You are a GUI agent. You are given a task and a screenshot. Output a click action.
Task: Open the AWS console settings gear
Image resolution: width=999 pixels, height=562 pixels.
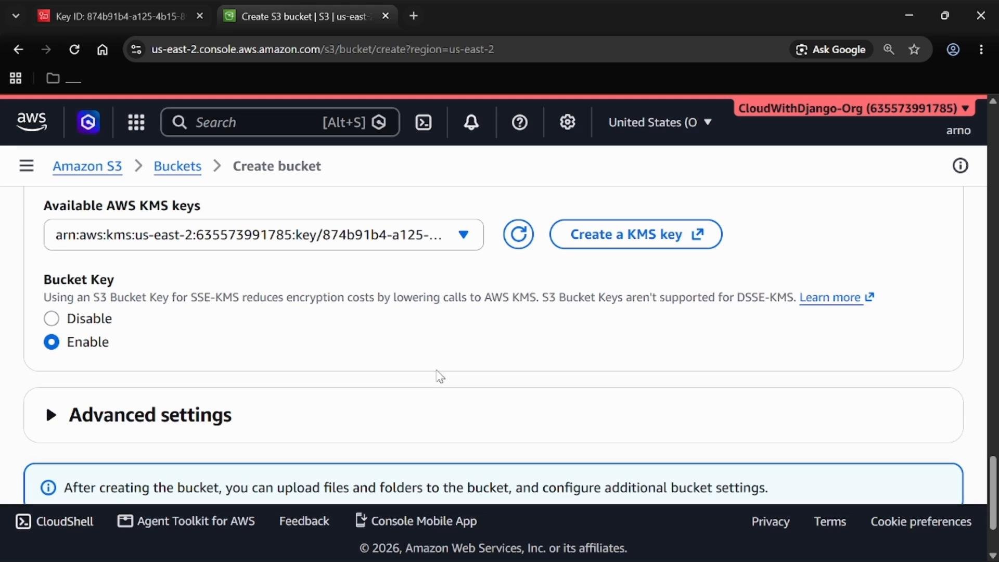(x=567, y=122)
